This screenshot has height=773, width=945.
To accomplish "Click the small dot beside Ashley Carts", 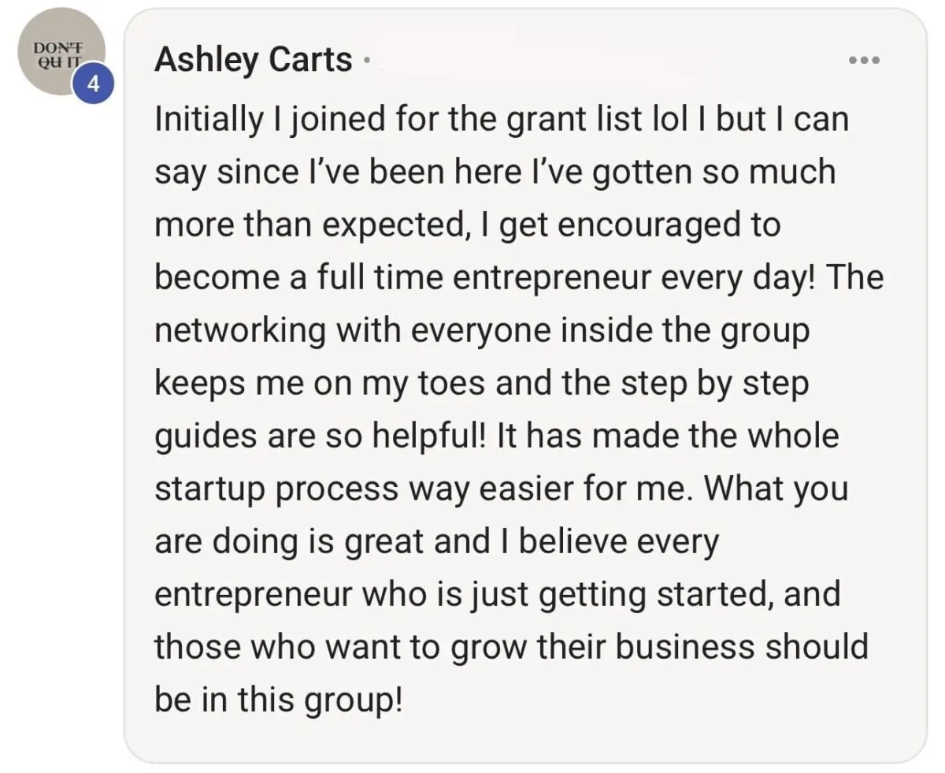I will click(x=367, y=60).
